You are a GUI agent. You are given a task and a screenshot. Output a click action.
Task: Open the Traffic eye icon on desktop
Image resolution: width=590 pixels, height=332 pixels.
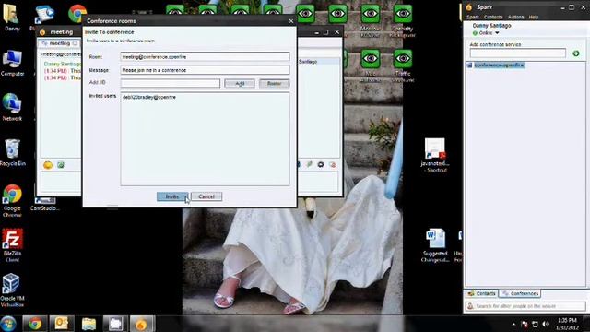[x=403, y=65]
